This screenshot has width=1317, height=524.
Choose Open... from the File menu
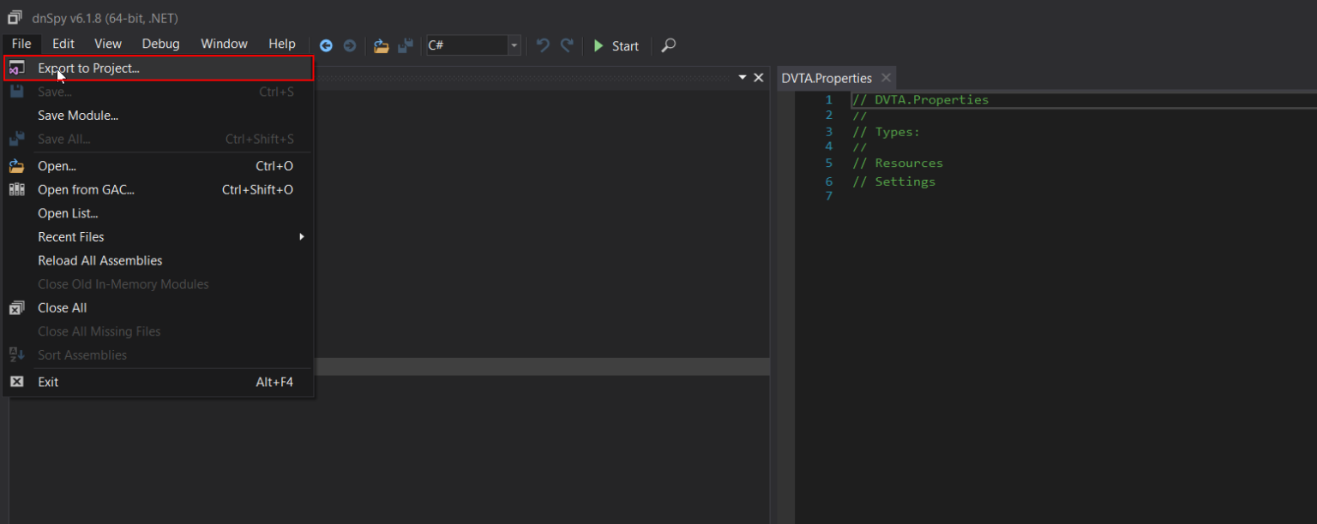(x=159, y=166)
